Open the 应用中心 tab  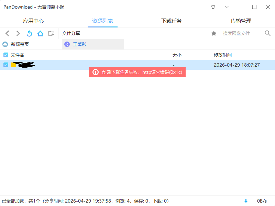(33, 21)
